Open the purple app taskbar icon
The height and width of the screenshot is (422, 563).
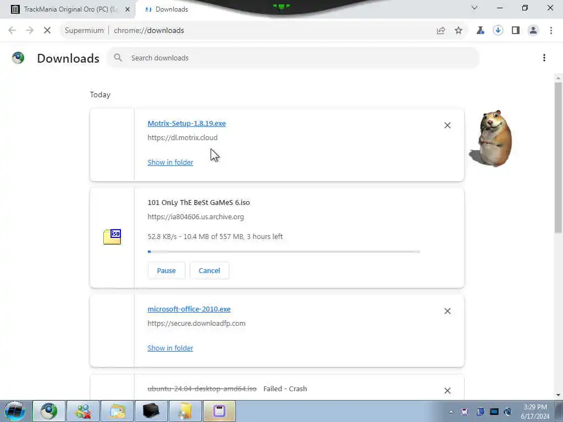(x=219, y=411)
